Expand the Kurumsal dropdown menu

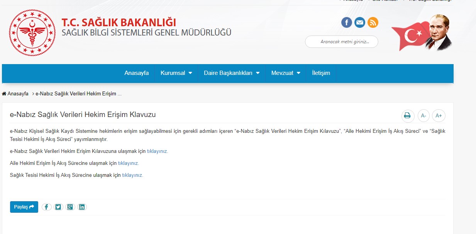coord(176,73)
